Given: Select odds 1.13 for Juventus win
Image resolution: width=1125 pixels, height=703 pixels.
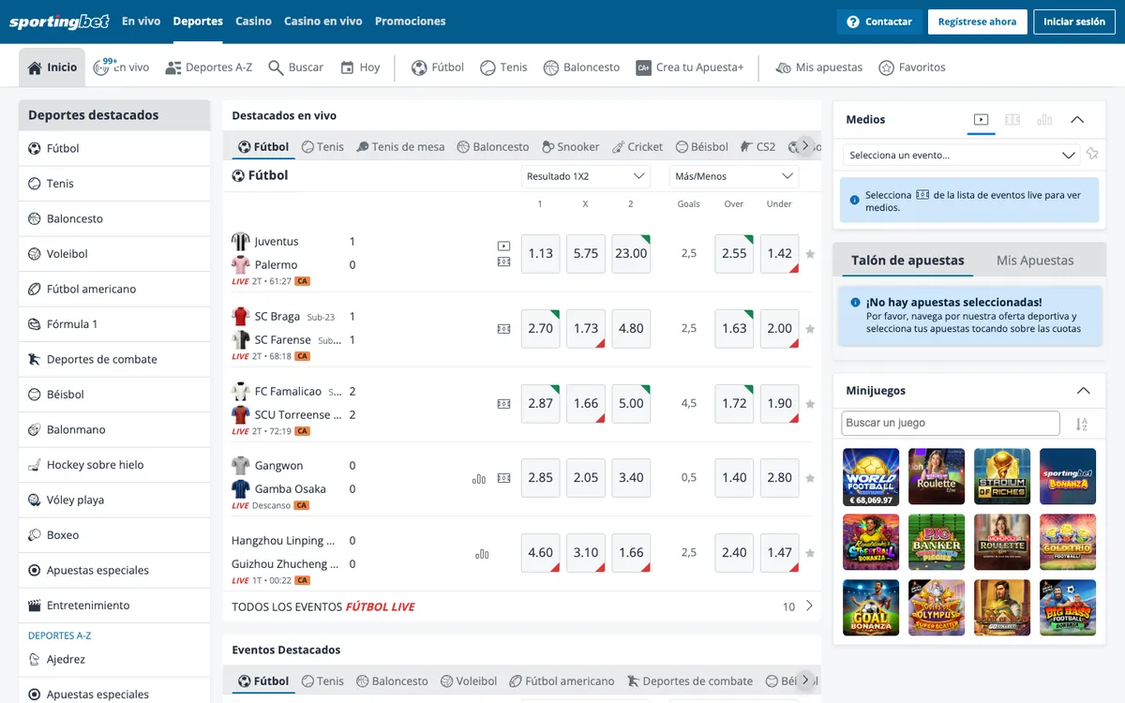Looking at the screenshot, I should [540, 254].
